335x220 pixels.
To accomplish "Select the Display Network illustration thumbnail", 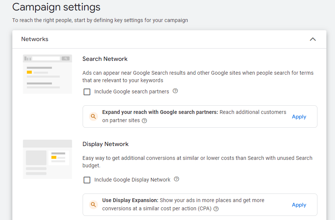I will (x=47, y=159).
